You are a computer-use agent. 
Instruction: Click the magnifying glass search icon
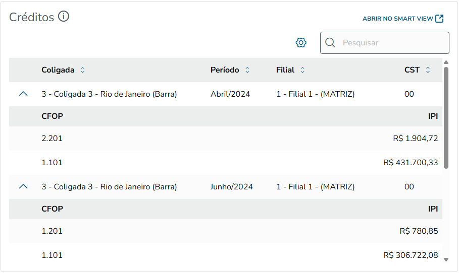330,43
